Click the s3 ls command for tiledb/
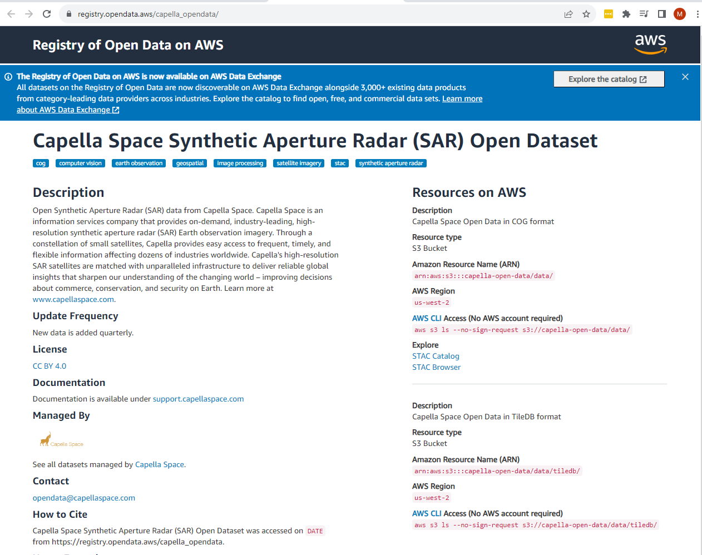 click(x=536, y=525)
